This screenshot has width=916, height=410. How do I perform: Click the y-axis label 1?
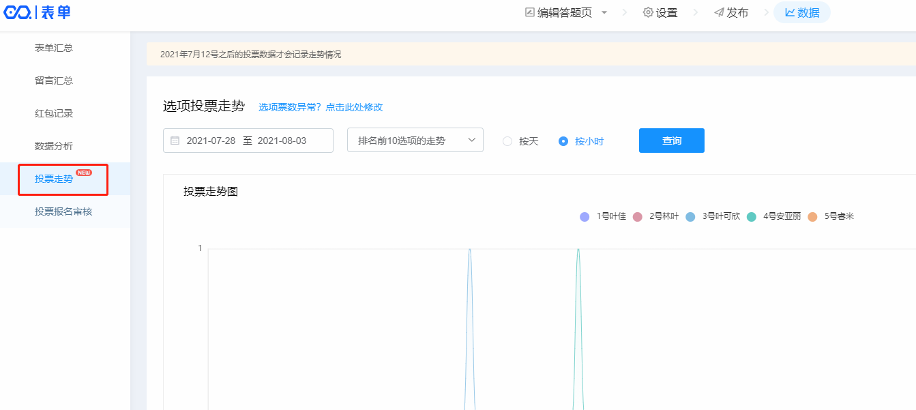click(x=200, y=248)
